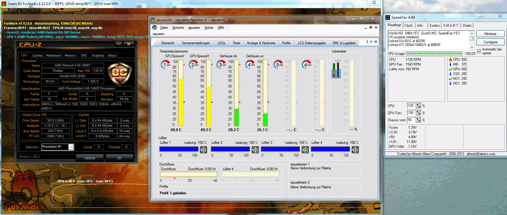
Task: Open the Mainboard tab in CPU-Z
Action: 54,55
